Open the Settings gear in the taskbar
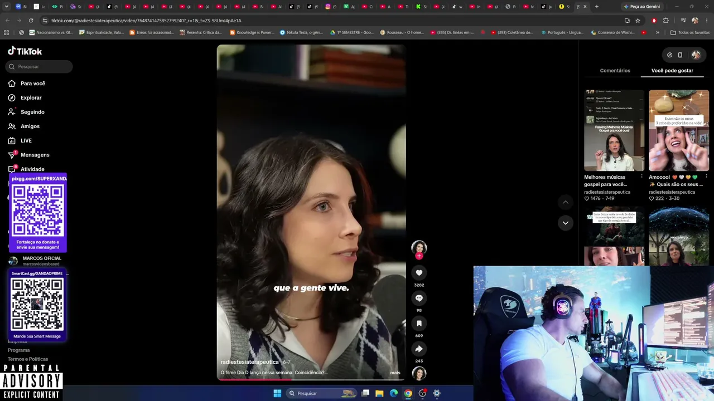 coord(437,393)
